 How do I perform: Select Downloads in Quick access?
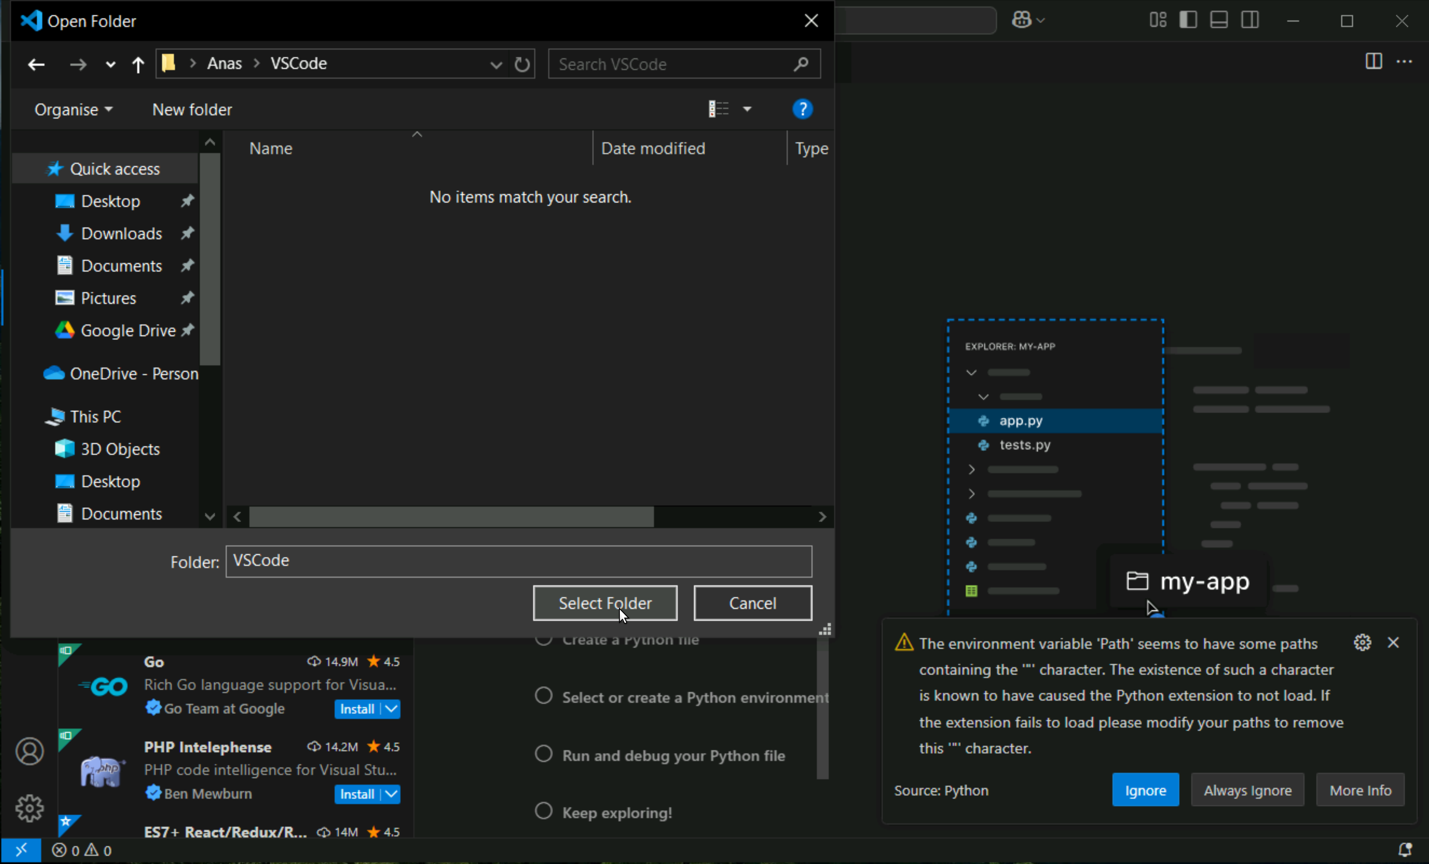[x=121, y=234]
